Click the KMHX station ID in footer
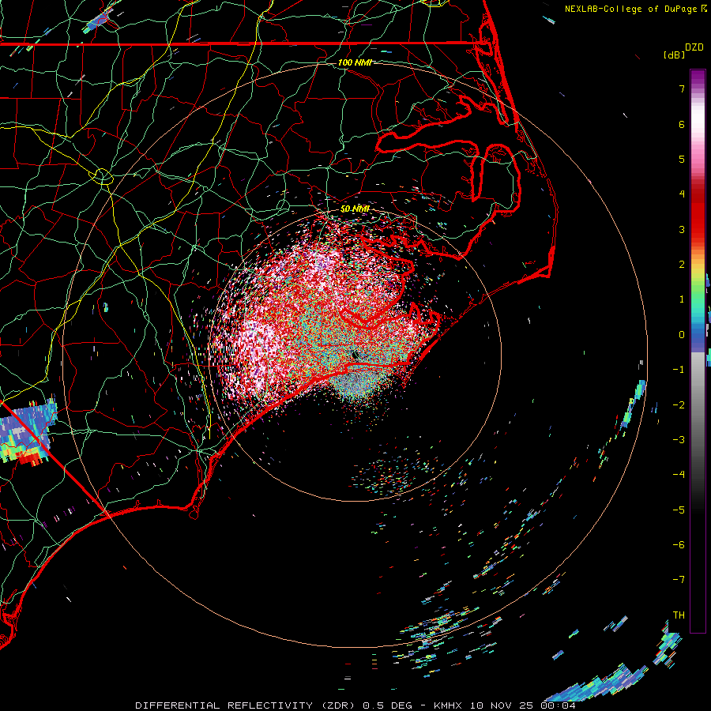Viewport: 711px width, 711px height. [x=448, y=705]
